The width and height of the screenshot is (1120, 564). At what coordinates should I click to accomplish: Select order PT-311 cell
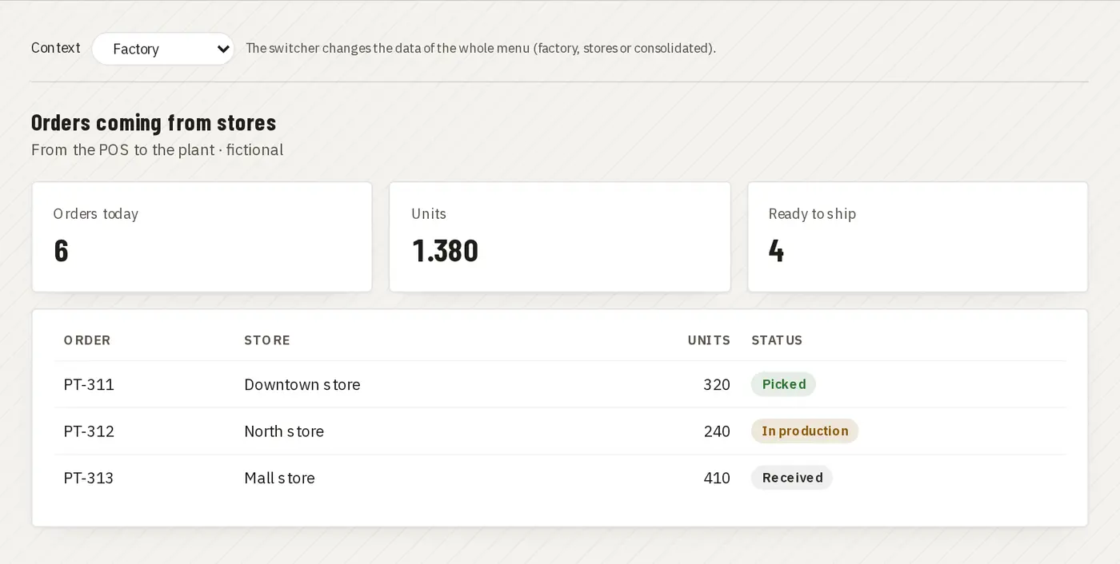pos(89,384)
